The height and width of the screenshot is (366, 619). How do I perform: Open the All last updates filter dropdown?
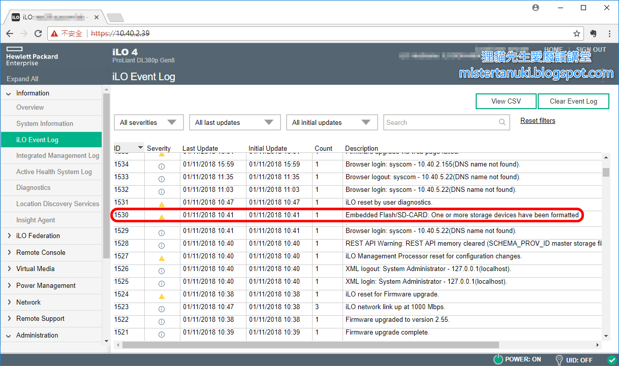click(x=235, y=122)
